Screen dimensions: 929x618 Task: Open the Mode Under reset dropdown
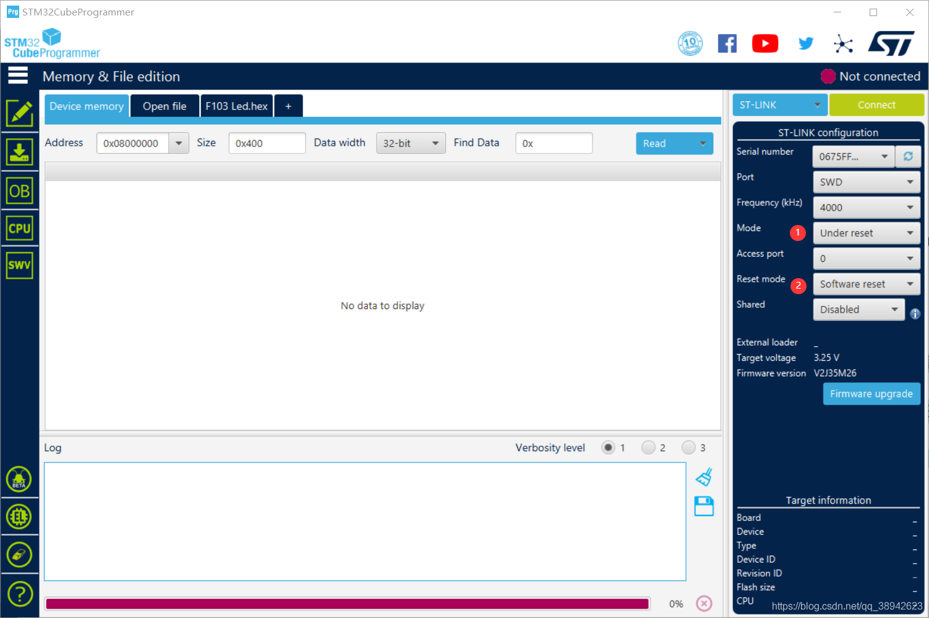pos(866,233)
